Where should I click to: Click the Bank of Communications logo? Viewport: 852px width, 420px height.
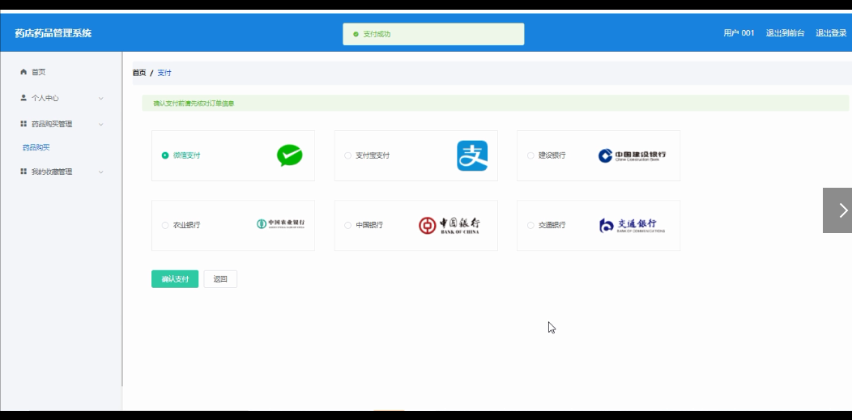pos(632,225)
